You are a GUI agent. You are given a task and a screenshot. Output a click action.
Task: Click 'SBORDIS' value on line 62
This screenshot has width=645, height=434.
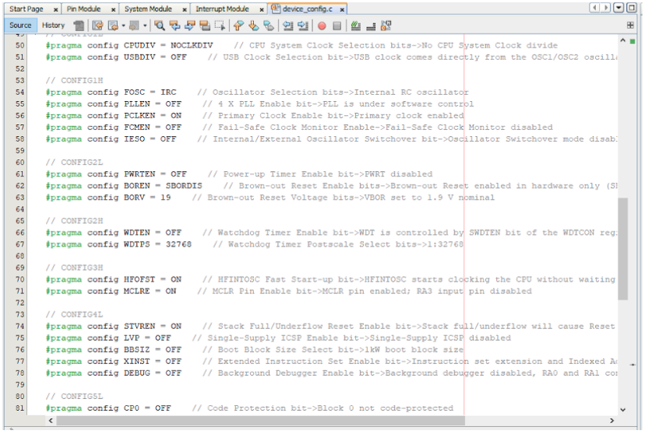(184, 186)
